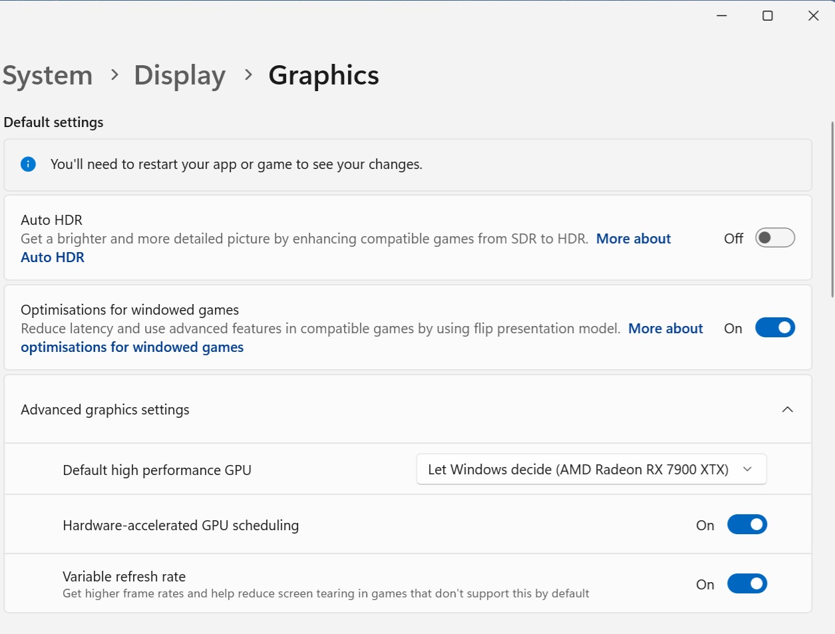Viewport: 835px width, 634px height.
Task: Navigate to Display in breadcrumb
Action: click(x=180, y=75)
